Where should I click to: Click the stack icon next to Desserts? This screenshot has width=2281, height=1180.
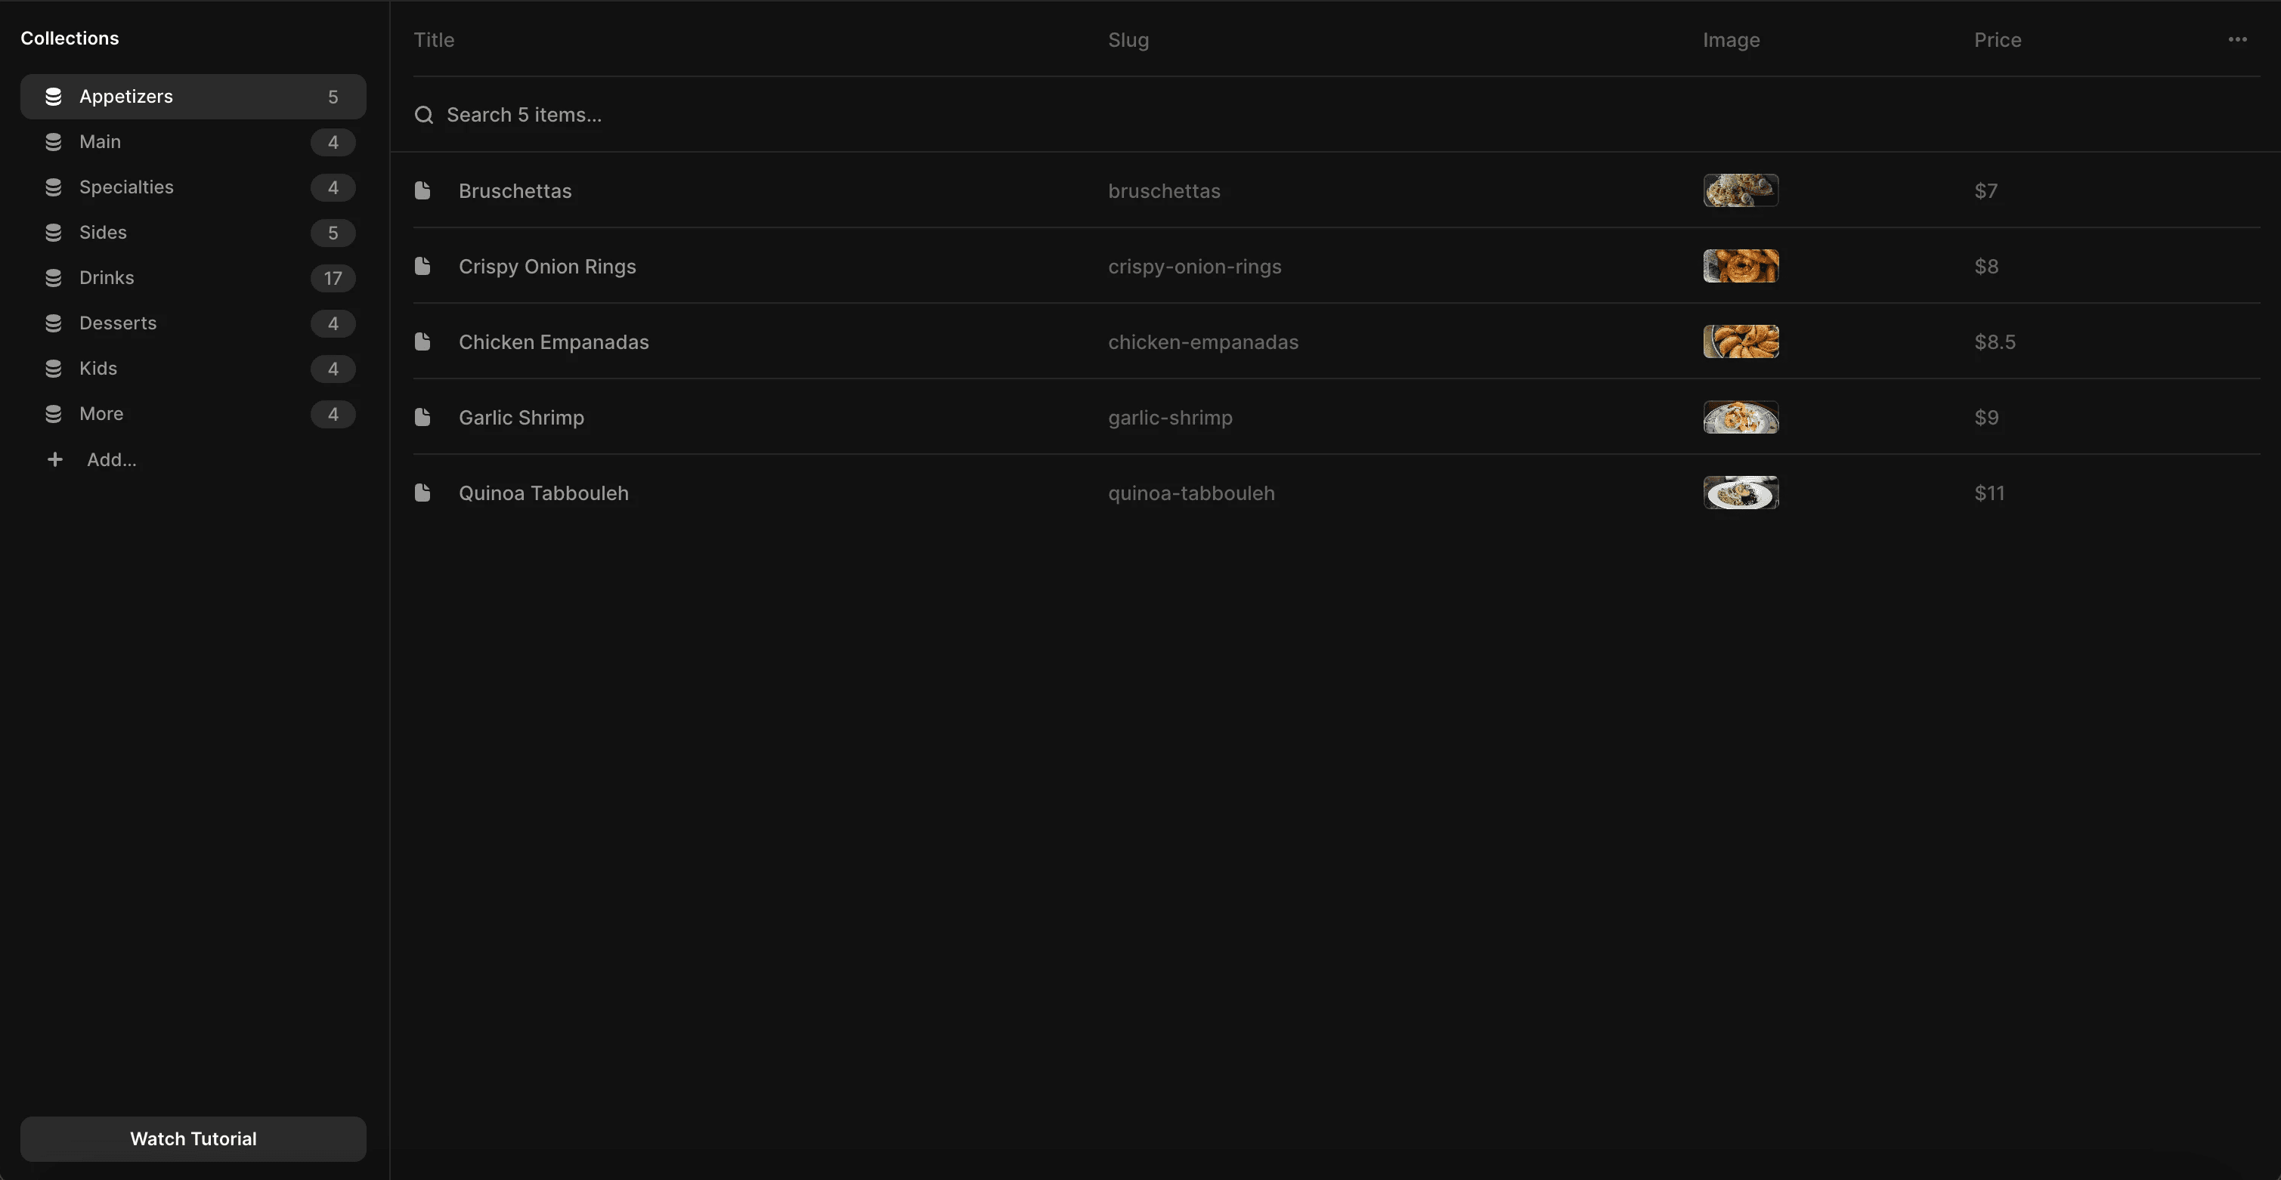(53, 323)
